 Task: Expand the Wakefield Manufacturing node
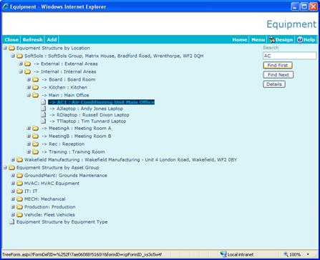point(13,160)
